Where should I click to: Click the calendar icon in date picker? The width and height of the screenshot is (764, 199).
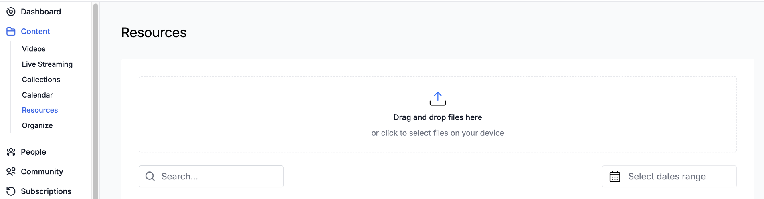click(614, 176)
